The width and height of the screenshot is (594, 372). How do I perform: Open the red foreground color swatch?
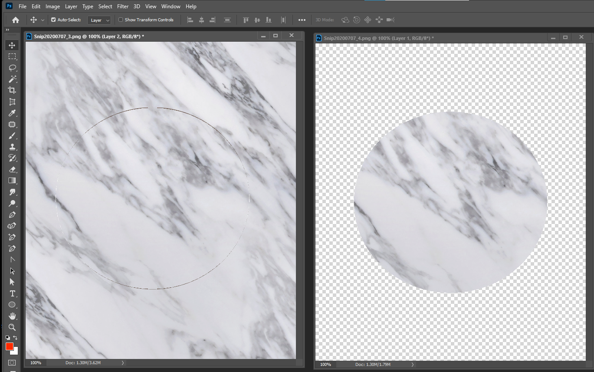click(x=9, y=346)
